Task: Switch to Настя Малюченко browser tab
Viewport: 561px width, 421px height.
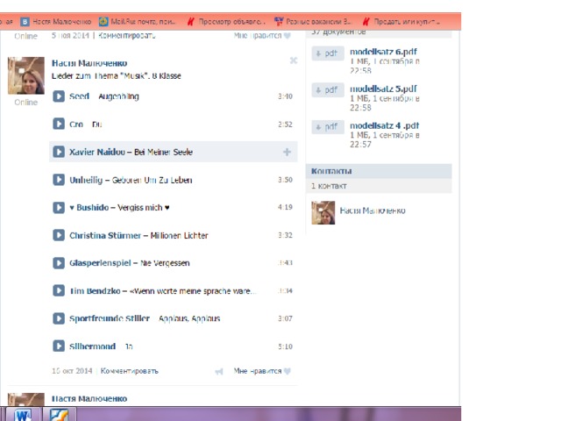Action: 56,21
